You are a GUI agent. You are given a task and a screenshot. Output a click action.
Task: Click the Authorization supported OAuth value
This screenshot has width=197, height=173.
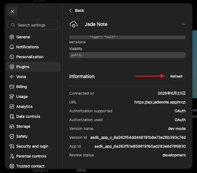coord(180,111)
